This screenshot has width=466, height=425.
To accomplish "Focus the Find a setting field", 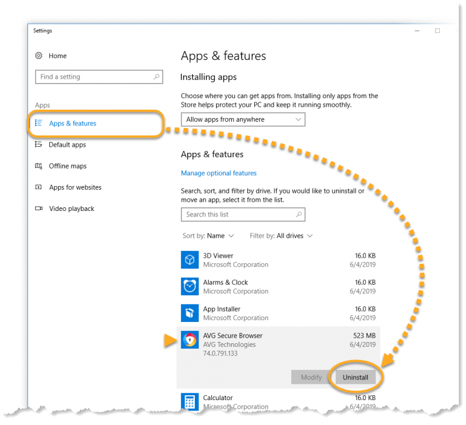I will [99, 76].
